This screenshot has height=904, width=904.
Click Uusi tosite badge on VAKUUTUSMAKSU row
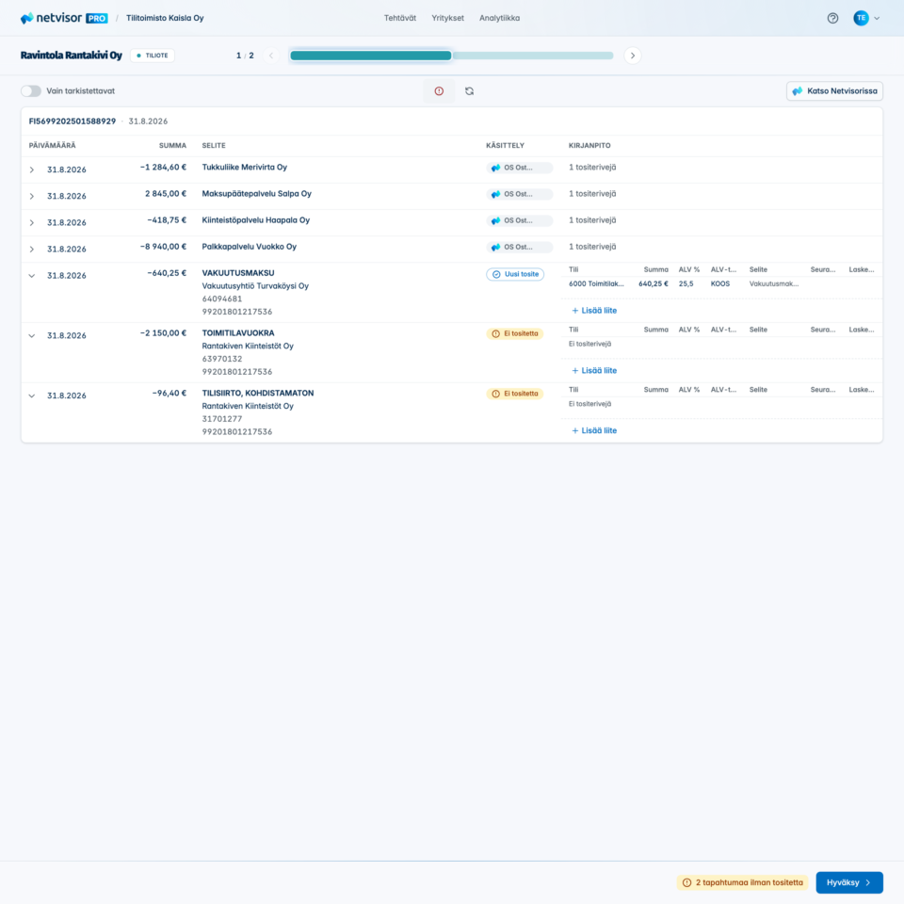tap(515, 274)
